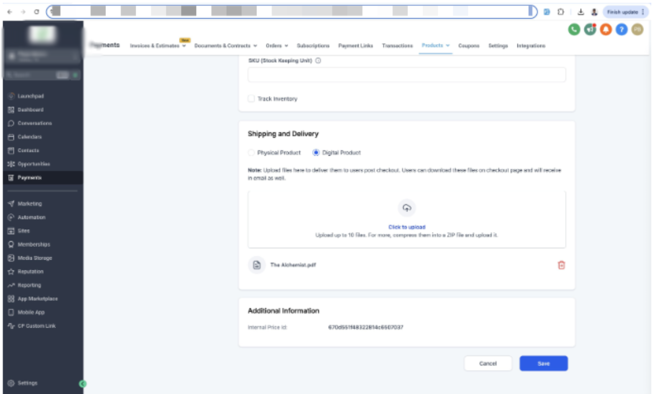This screenshot has width=655, height=394.
Task: Open the orange notifications bell icon
Action: pyautogui.click(x=606, y=30)
